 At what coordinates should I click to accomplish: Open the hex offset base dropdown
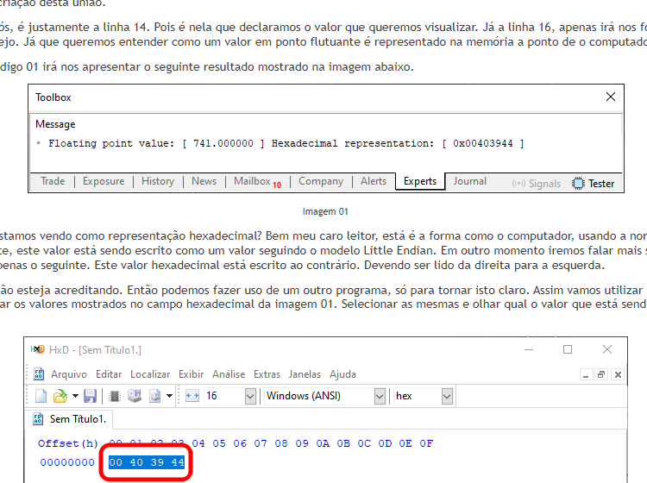pyautogui.click(x=447, y=397)
